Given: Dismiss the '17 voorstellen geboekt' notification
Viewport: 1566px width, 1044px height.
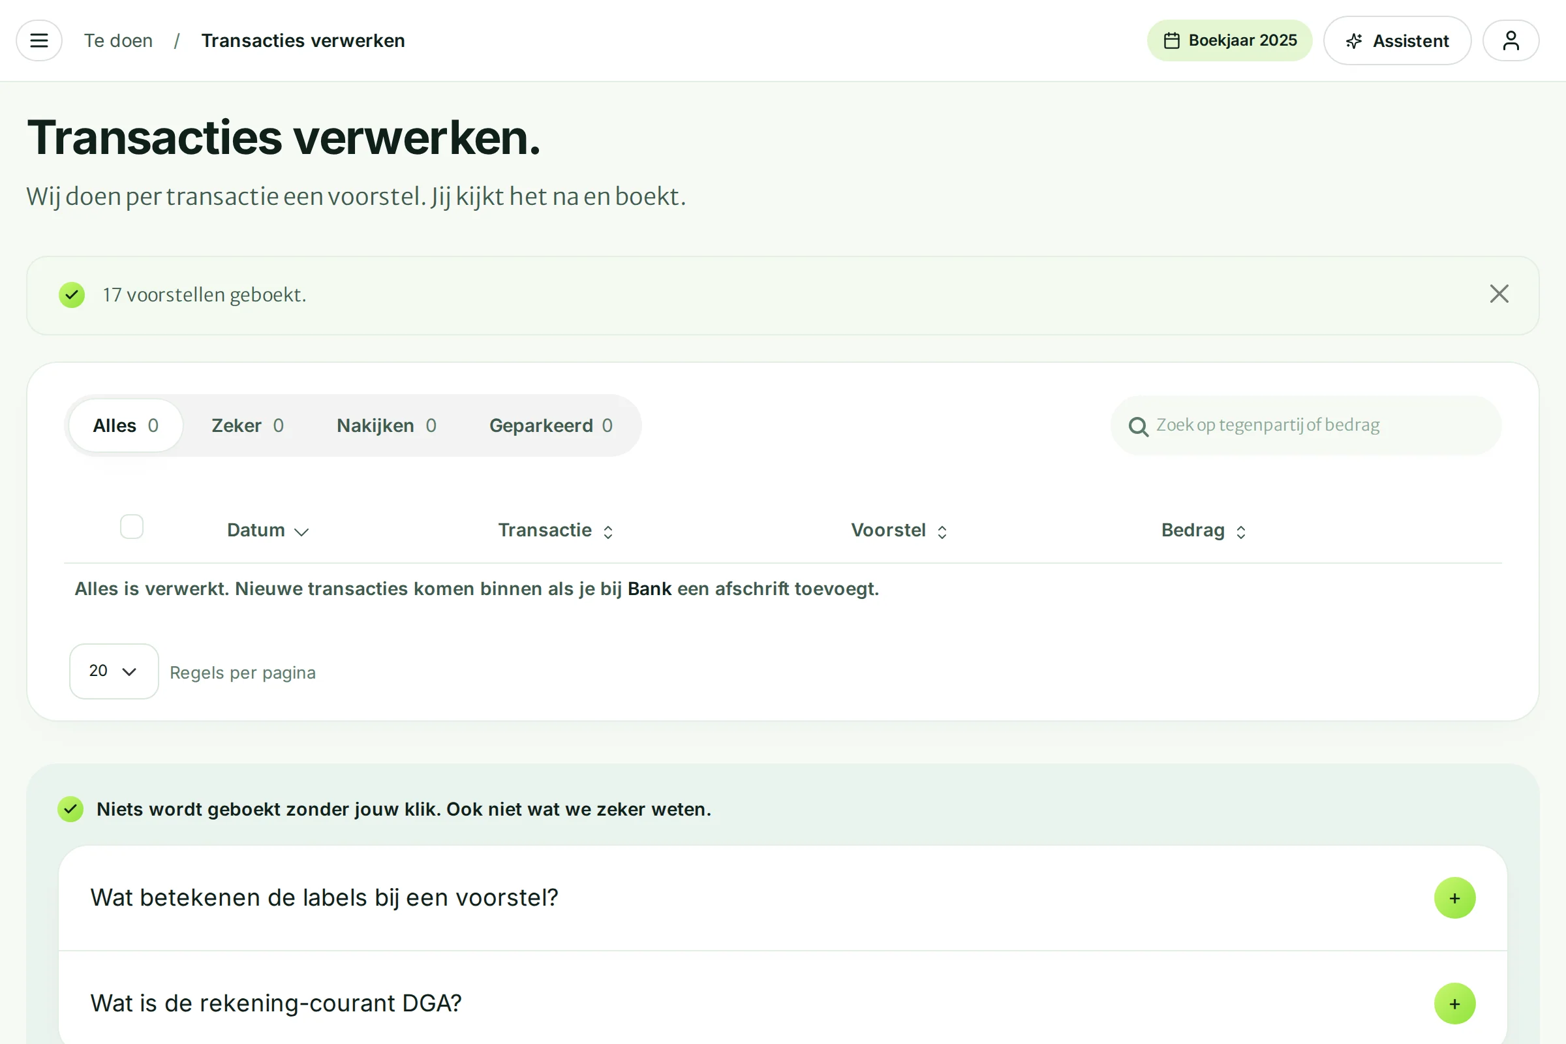Looking at the screenshot, I should tap(1499, 294).
